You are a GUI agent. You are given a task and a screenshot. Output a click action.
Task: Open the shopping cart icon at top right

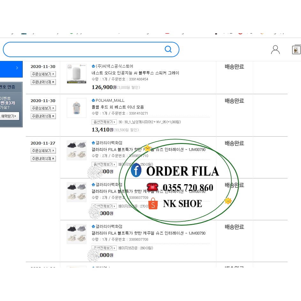tap(296, 49)
